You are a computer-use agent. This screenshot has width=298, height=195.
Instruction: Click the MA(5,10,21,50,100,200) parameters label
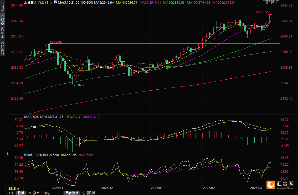click(x=75, y=3)
